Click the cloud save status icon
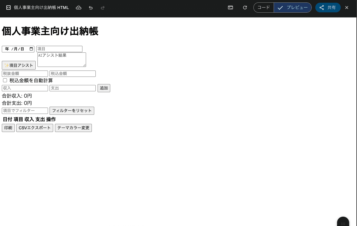The height and width of the screenshot is (226, 357). [79, 8]
